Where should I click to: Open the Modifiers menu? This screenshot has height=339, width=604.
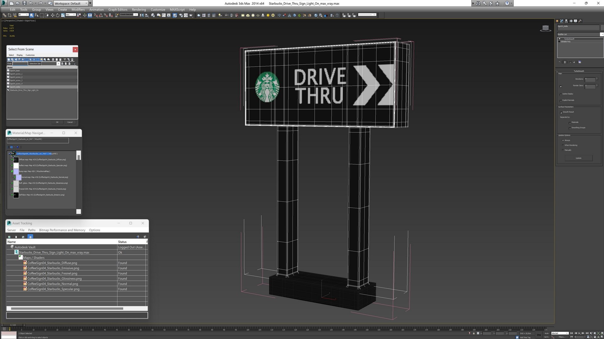click(x=78, y=9)
